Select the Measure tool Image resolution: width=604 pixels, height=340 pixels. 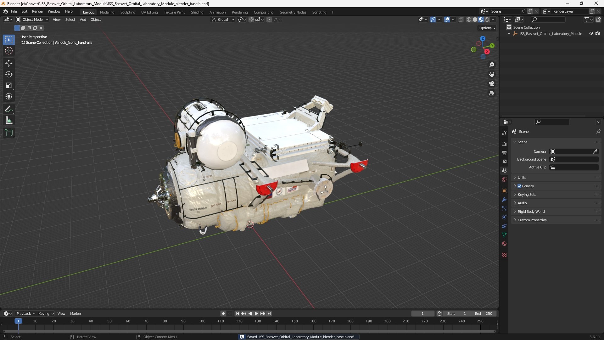pyautogui.click(x=9, y=120)
